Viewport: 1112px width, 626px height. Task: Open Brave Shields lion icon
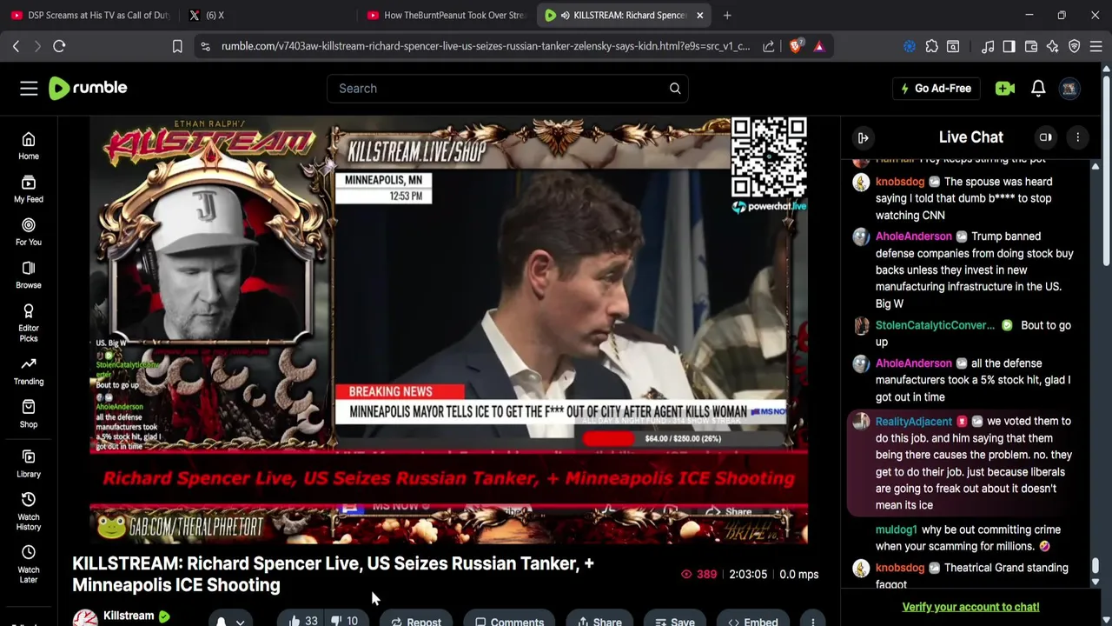[x=795, y=46]
